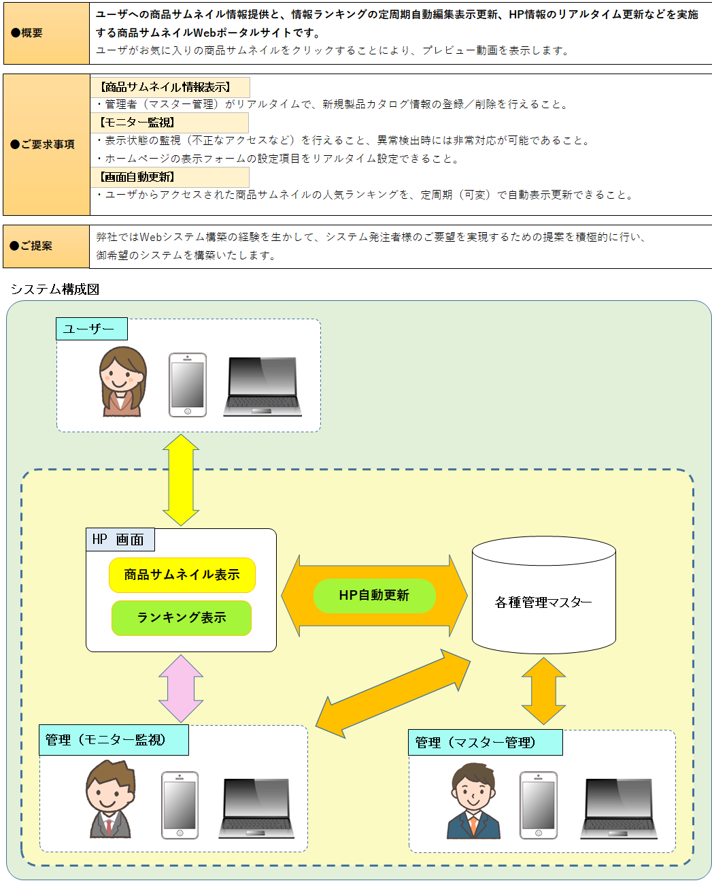
Task: Click the yellow vertical double arrow
Action: click(x=181, y=480)
